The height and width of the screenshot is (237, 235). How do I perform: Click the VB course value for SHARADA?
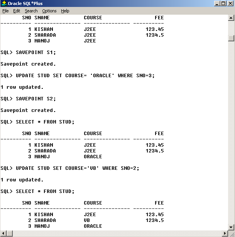(x=87, y=220)
